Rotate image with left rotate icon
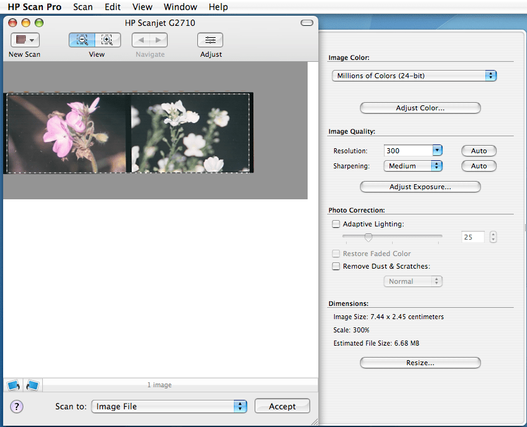 pyautogui.click(x=13, y=385)
